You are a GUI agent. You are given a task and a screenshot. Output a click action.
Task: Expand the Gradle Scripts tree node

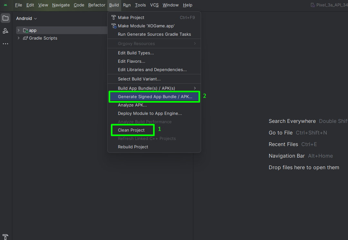[x=19, y=38]
